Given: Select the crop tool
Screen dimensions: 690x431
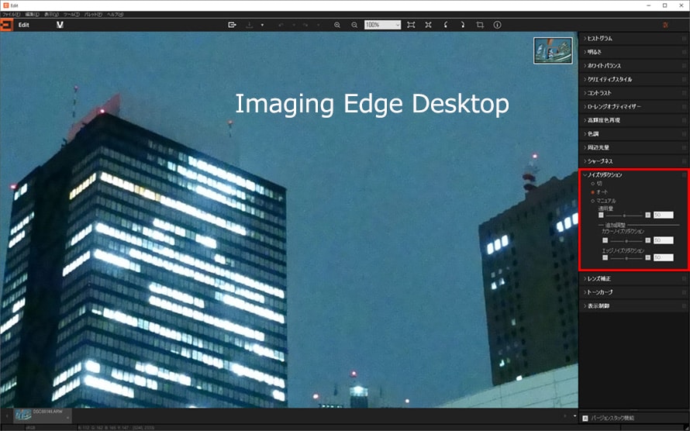Looking at the screenshot, I should [480, 25].
